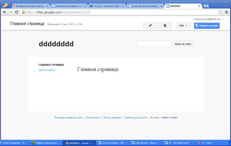Switch to '11 - Paint' taskbar item
This screenshot has width=231, height=146.
(212, 143)
